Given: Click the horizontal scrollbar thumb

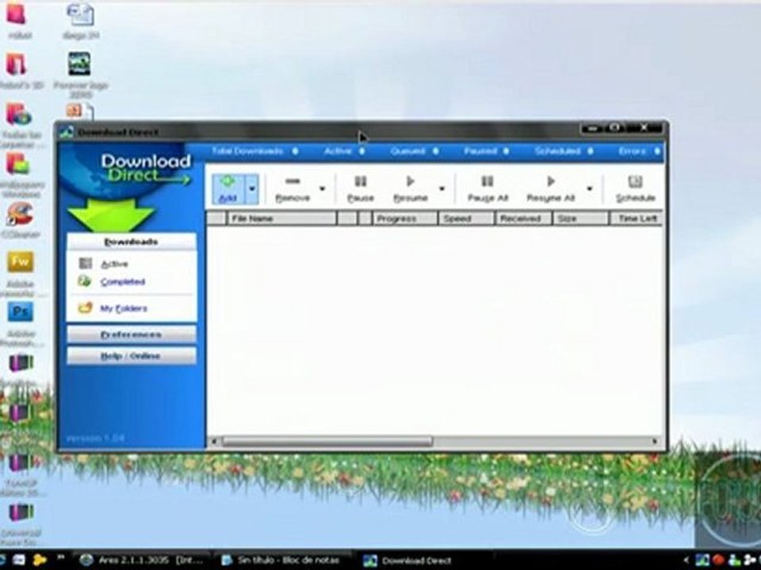Looking at the screenshot, I should click(x=327, y=442).
